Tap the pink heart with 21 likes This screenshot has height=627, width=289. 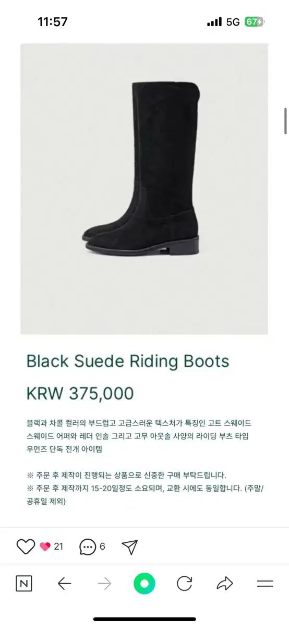click(x=45, y=547)
